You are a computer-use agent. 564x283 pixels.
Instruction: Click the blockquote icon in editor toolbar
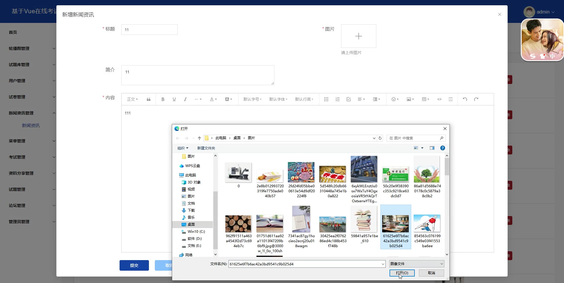pyautogui.click(x=149, y=99)
